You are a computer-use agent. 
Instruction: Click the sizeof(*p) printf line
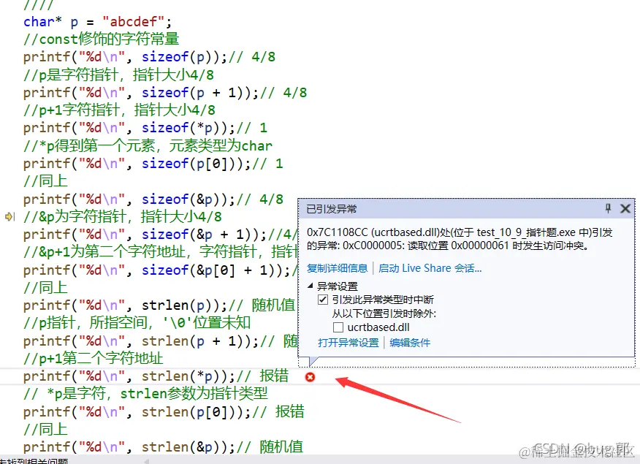click(145, 128)
